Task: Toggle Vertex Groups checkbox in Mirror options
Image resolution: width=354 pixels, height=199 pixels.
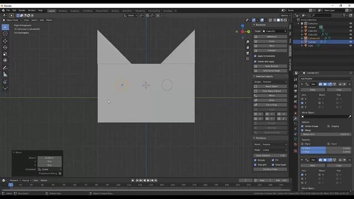Action: point(303,127)
